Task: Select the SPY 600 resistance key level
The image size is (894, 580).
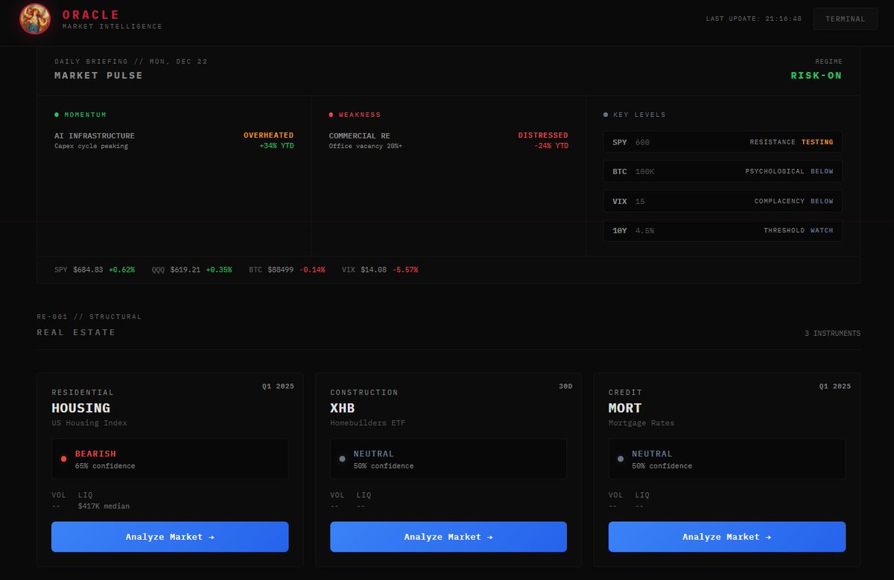Action: 723,141
